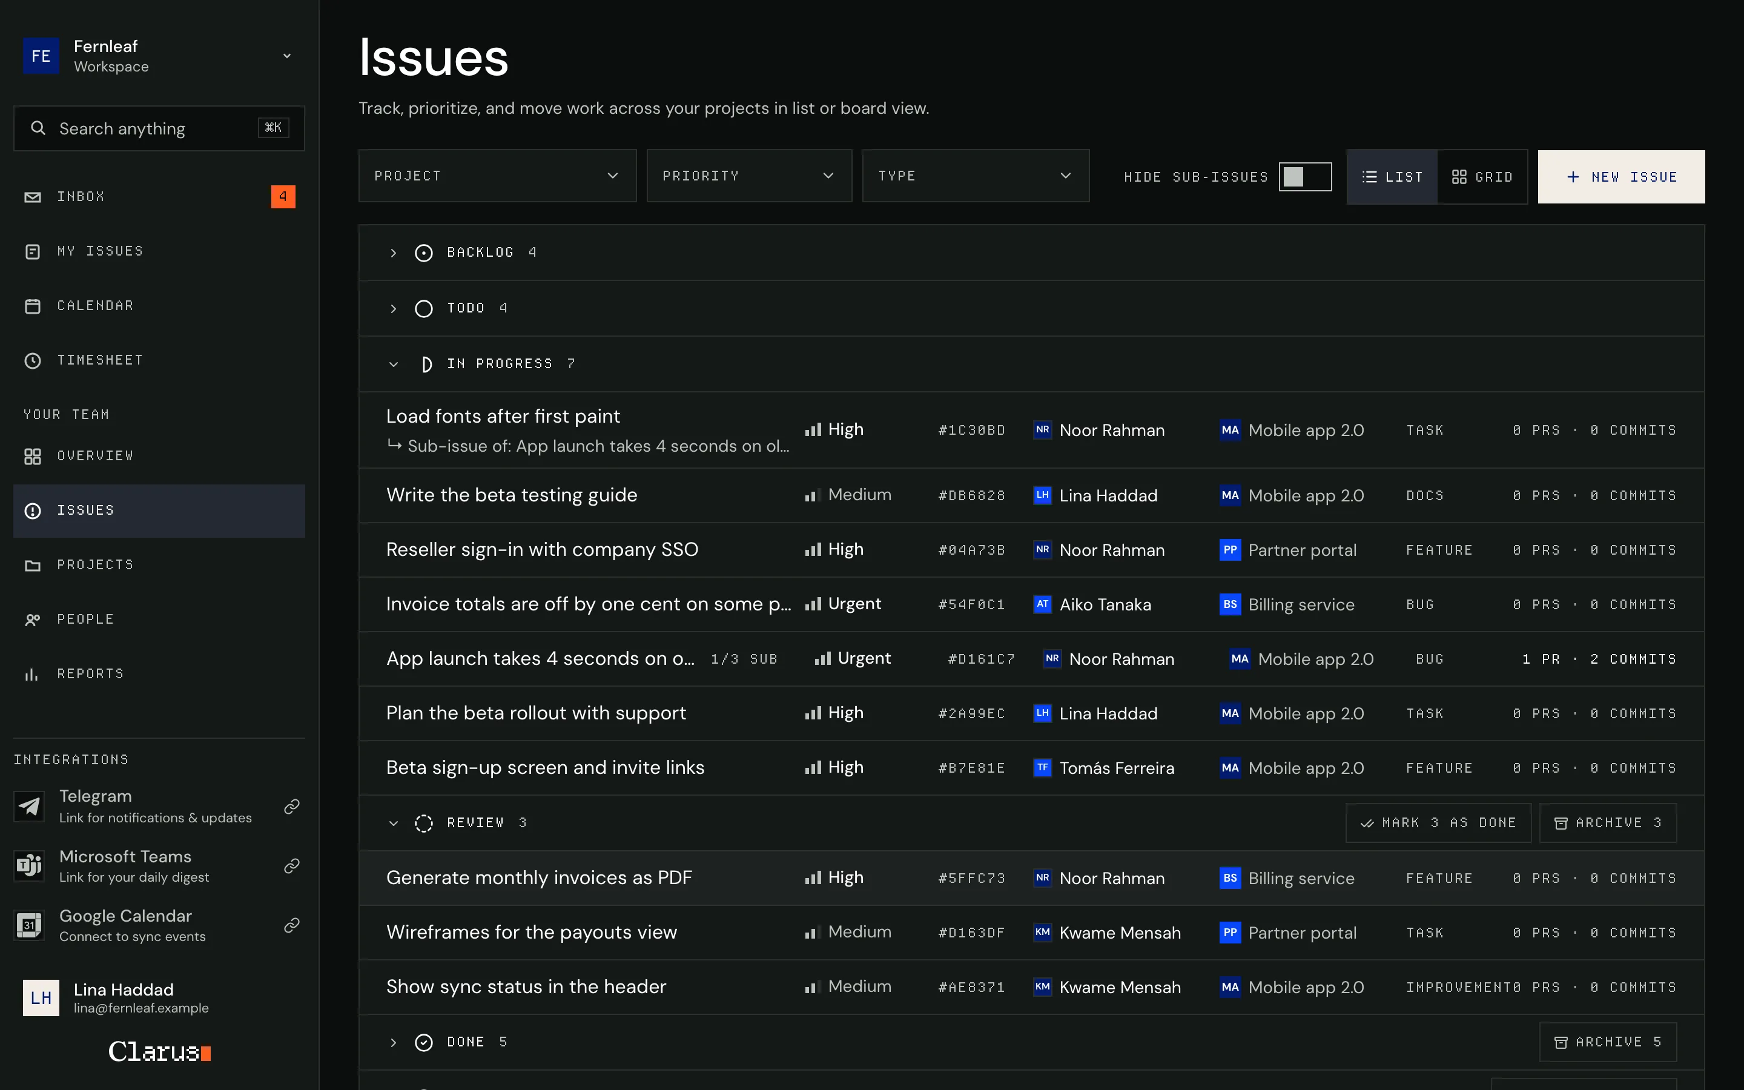The height and width of the screenshot is (1090, 1744).
Task: Open the Fernleaf workspace switcher chevron
Action: [287, 56]
